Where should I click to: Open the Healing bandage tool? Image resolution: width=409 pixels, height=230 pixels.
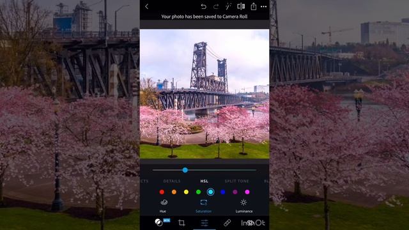pos(228,223)
